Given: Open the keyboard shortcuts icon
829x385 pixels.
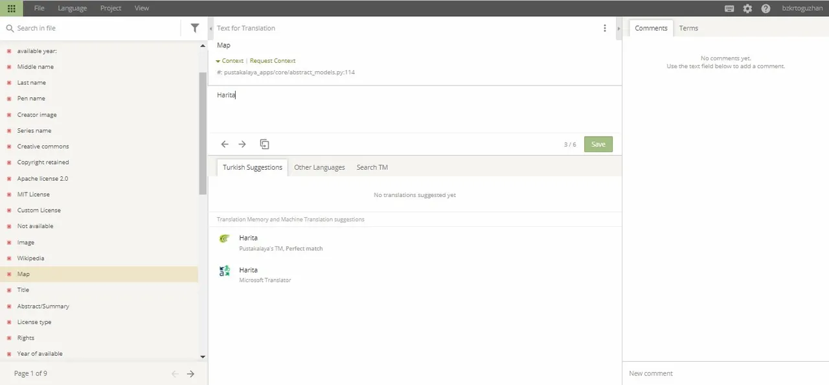Looking at the screenshot, I should tap(729, 8).
